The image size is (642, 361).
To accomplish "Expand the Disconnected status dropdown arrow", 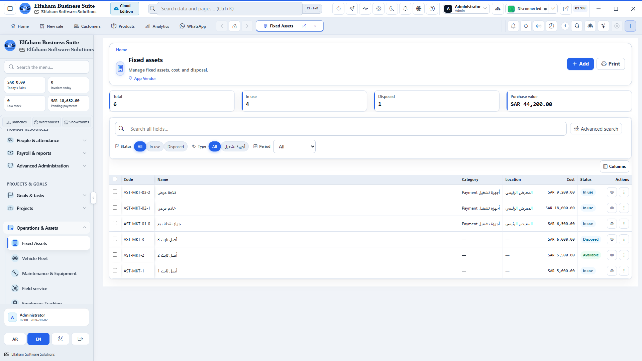I will 553,9.
